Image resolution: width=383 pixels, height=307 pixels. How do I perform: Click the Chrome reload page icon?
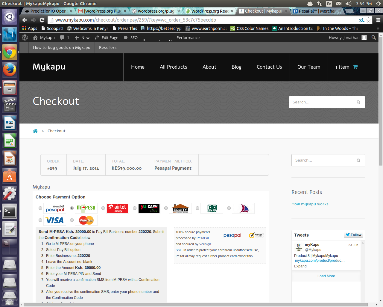[x=42, y=20]
